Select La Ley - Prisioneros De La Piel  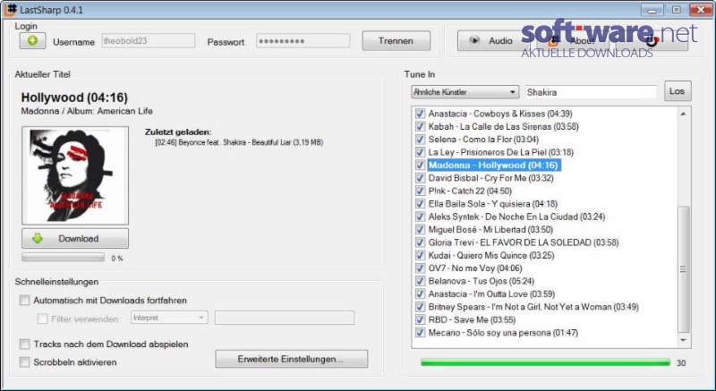pyautogui.click(x=501, y=152)
